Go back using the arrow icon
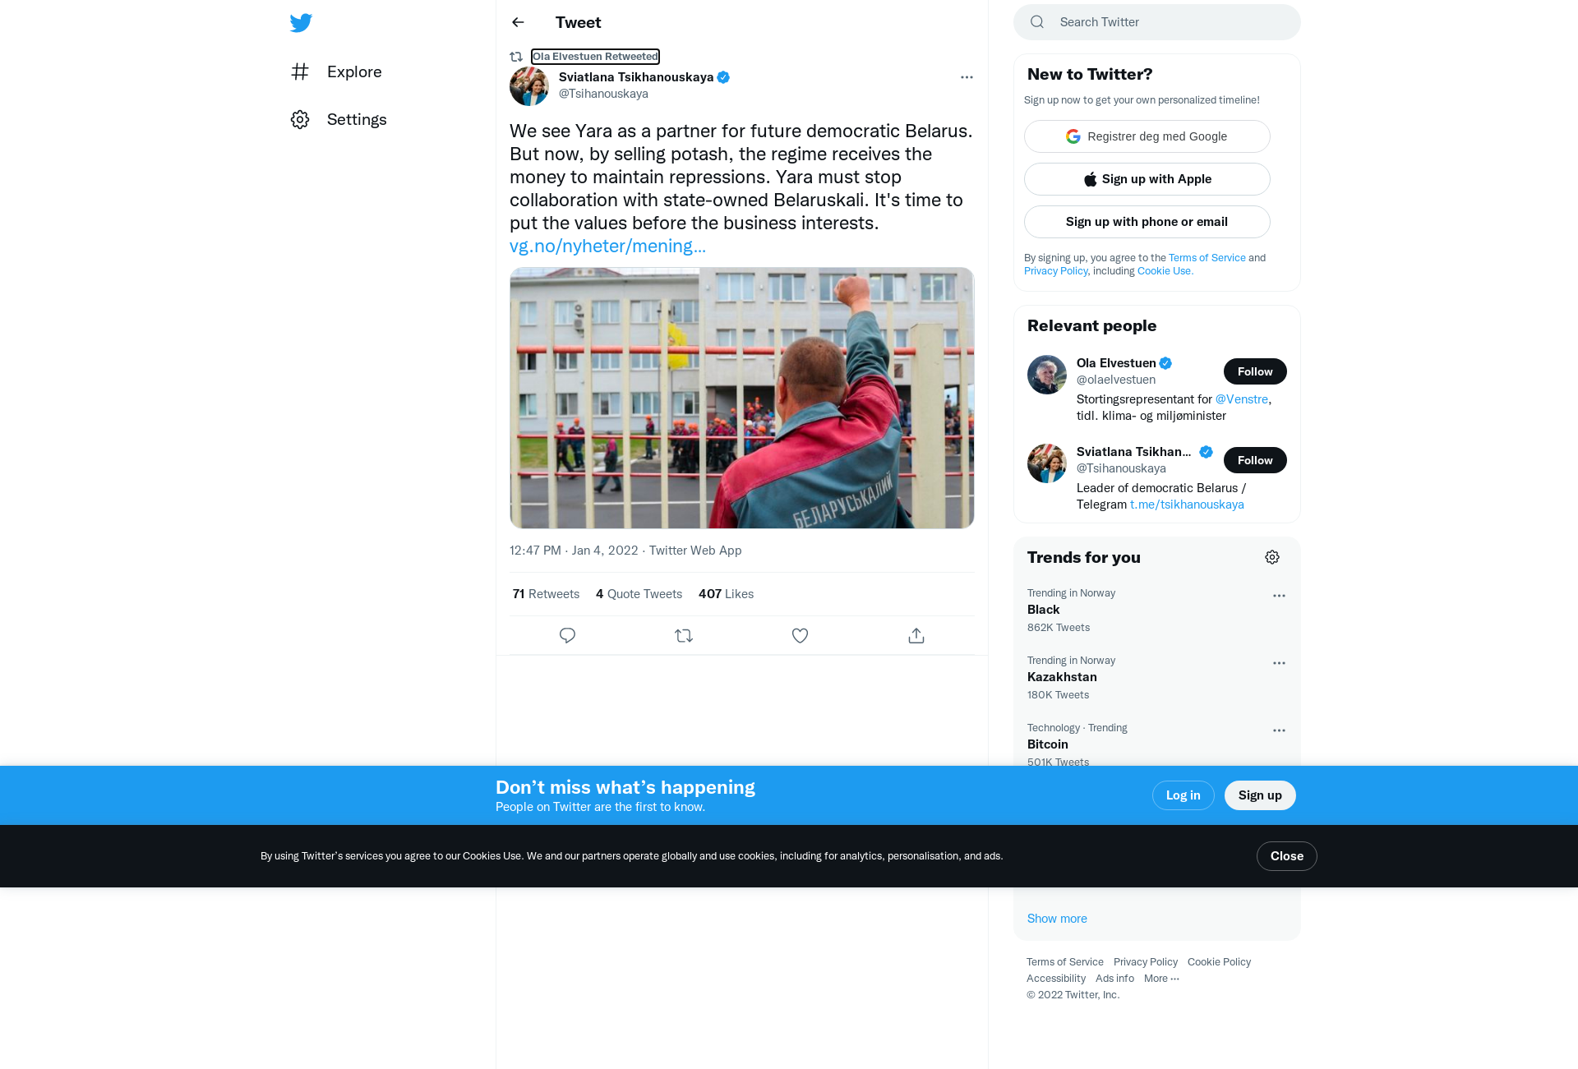1578x1069 pixels. point(518,22)
